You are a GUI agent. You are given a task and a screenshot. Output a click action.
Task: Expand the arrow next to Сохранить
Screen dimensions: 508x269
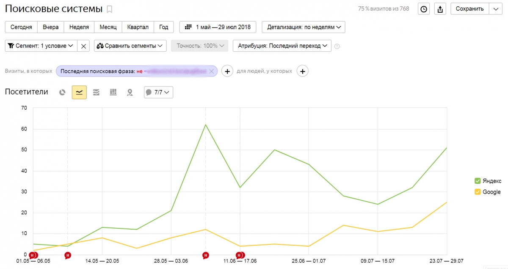click(x=496, y=9)
